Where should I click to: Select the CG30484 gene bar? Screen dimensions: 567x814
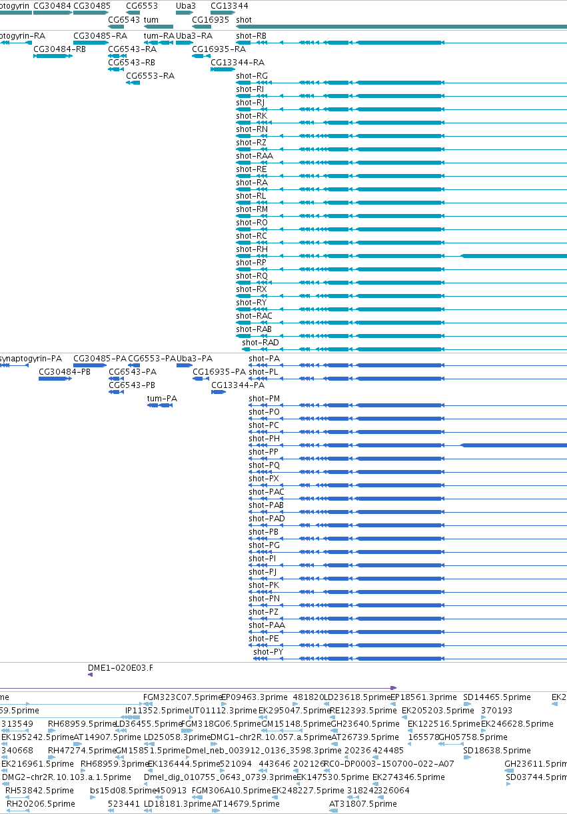pos(52,13)
